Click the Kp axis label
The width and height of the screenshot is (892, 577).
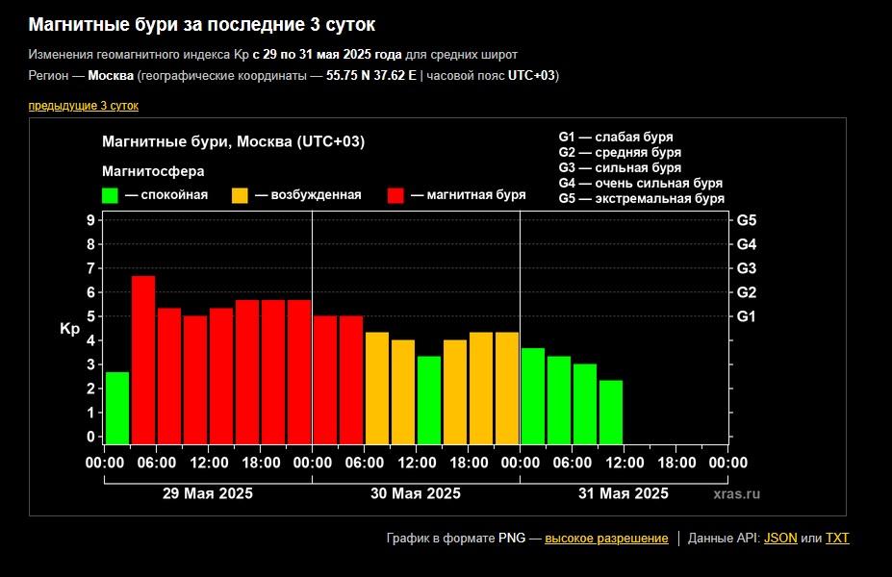[x=70, y=329]
